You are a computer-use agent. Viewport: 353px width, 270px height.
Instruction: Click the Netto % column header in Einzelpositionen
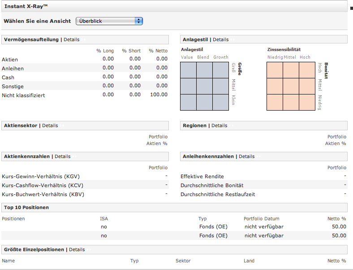point(336,261)
